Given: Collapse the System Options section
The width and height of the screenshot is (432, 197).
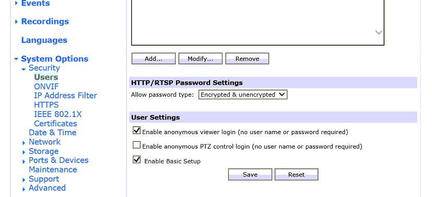Looking at the screenshot, I should tap(16, 59).
